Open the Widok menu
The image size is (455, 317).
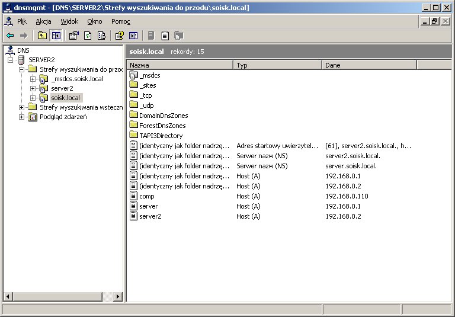point(69,21)
